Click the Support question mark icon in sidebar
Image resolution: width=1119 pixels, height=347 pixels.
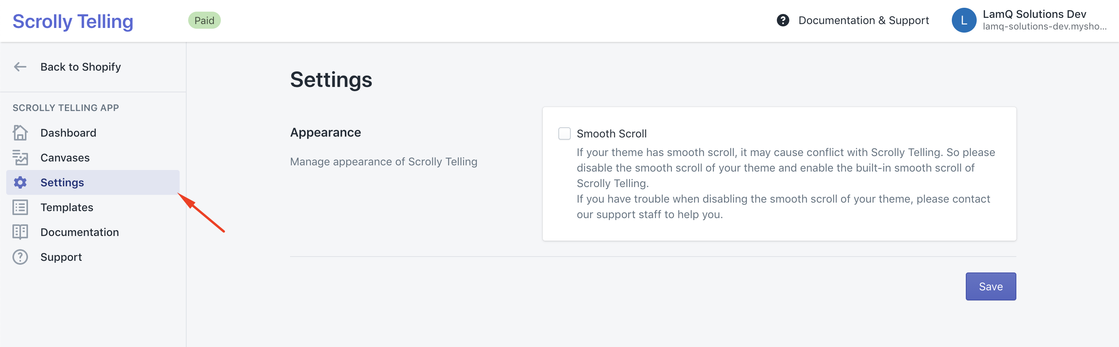(20, 257)
